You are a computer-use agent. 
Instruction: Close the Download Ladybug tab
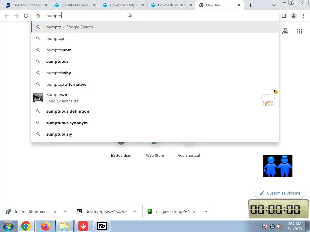point(143,5)
